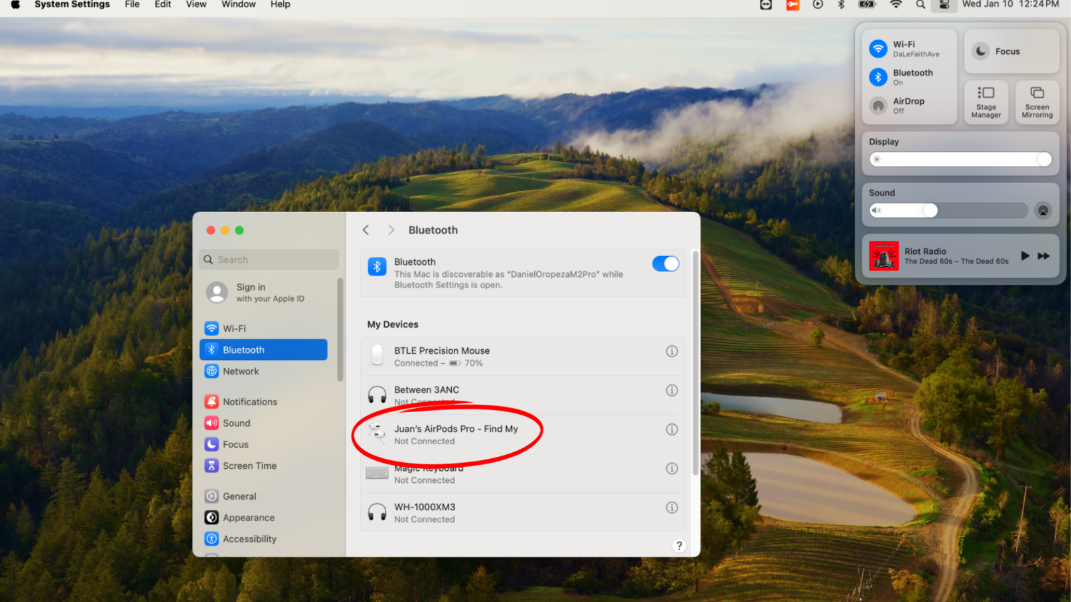The height and width of the screenshot is (602, 1071).
Task: Go back with the left chevron
Action: pyautogui.click(x=365, y=230)
